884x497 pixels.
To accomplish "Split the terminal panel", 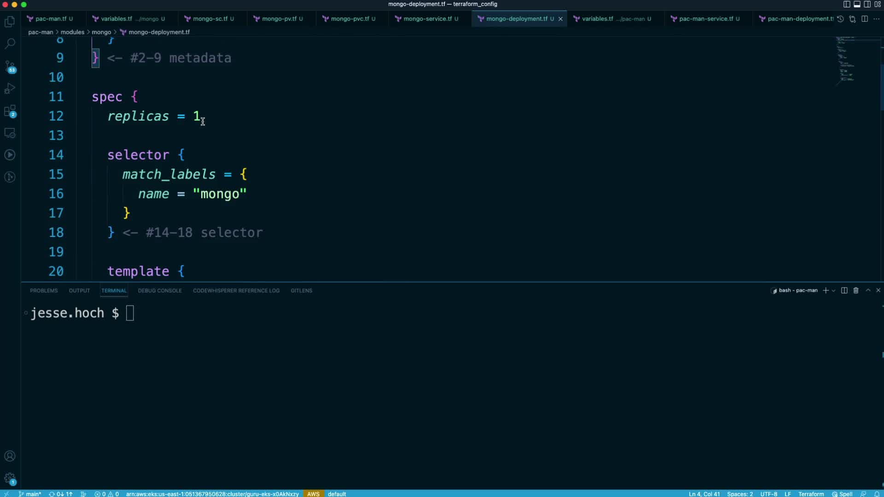I will tap(844, 290).
